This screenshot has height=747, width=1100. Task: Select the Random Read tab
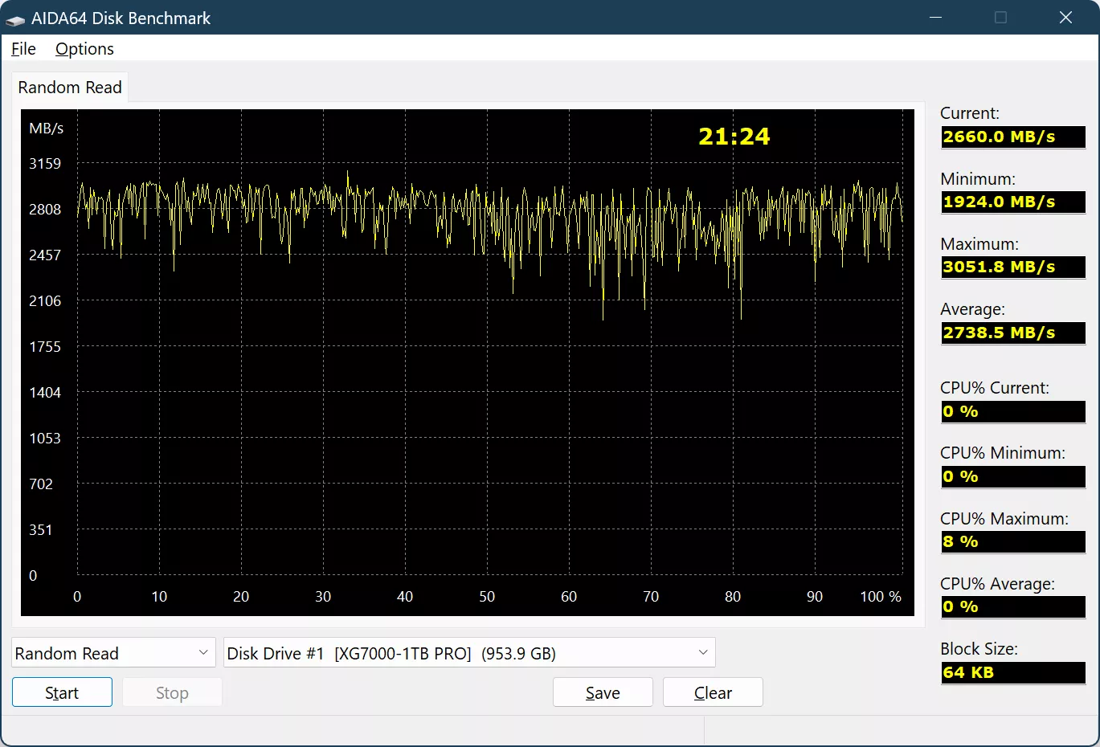[x=70, y=88]
